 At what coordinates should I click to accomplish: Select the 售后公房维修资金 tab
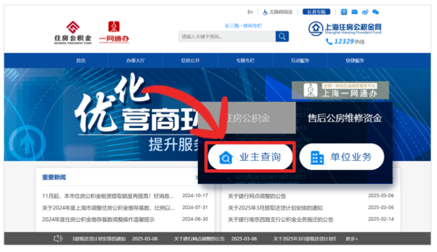344,118
